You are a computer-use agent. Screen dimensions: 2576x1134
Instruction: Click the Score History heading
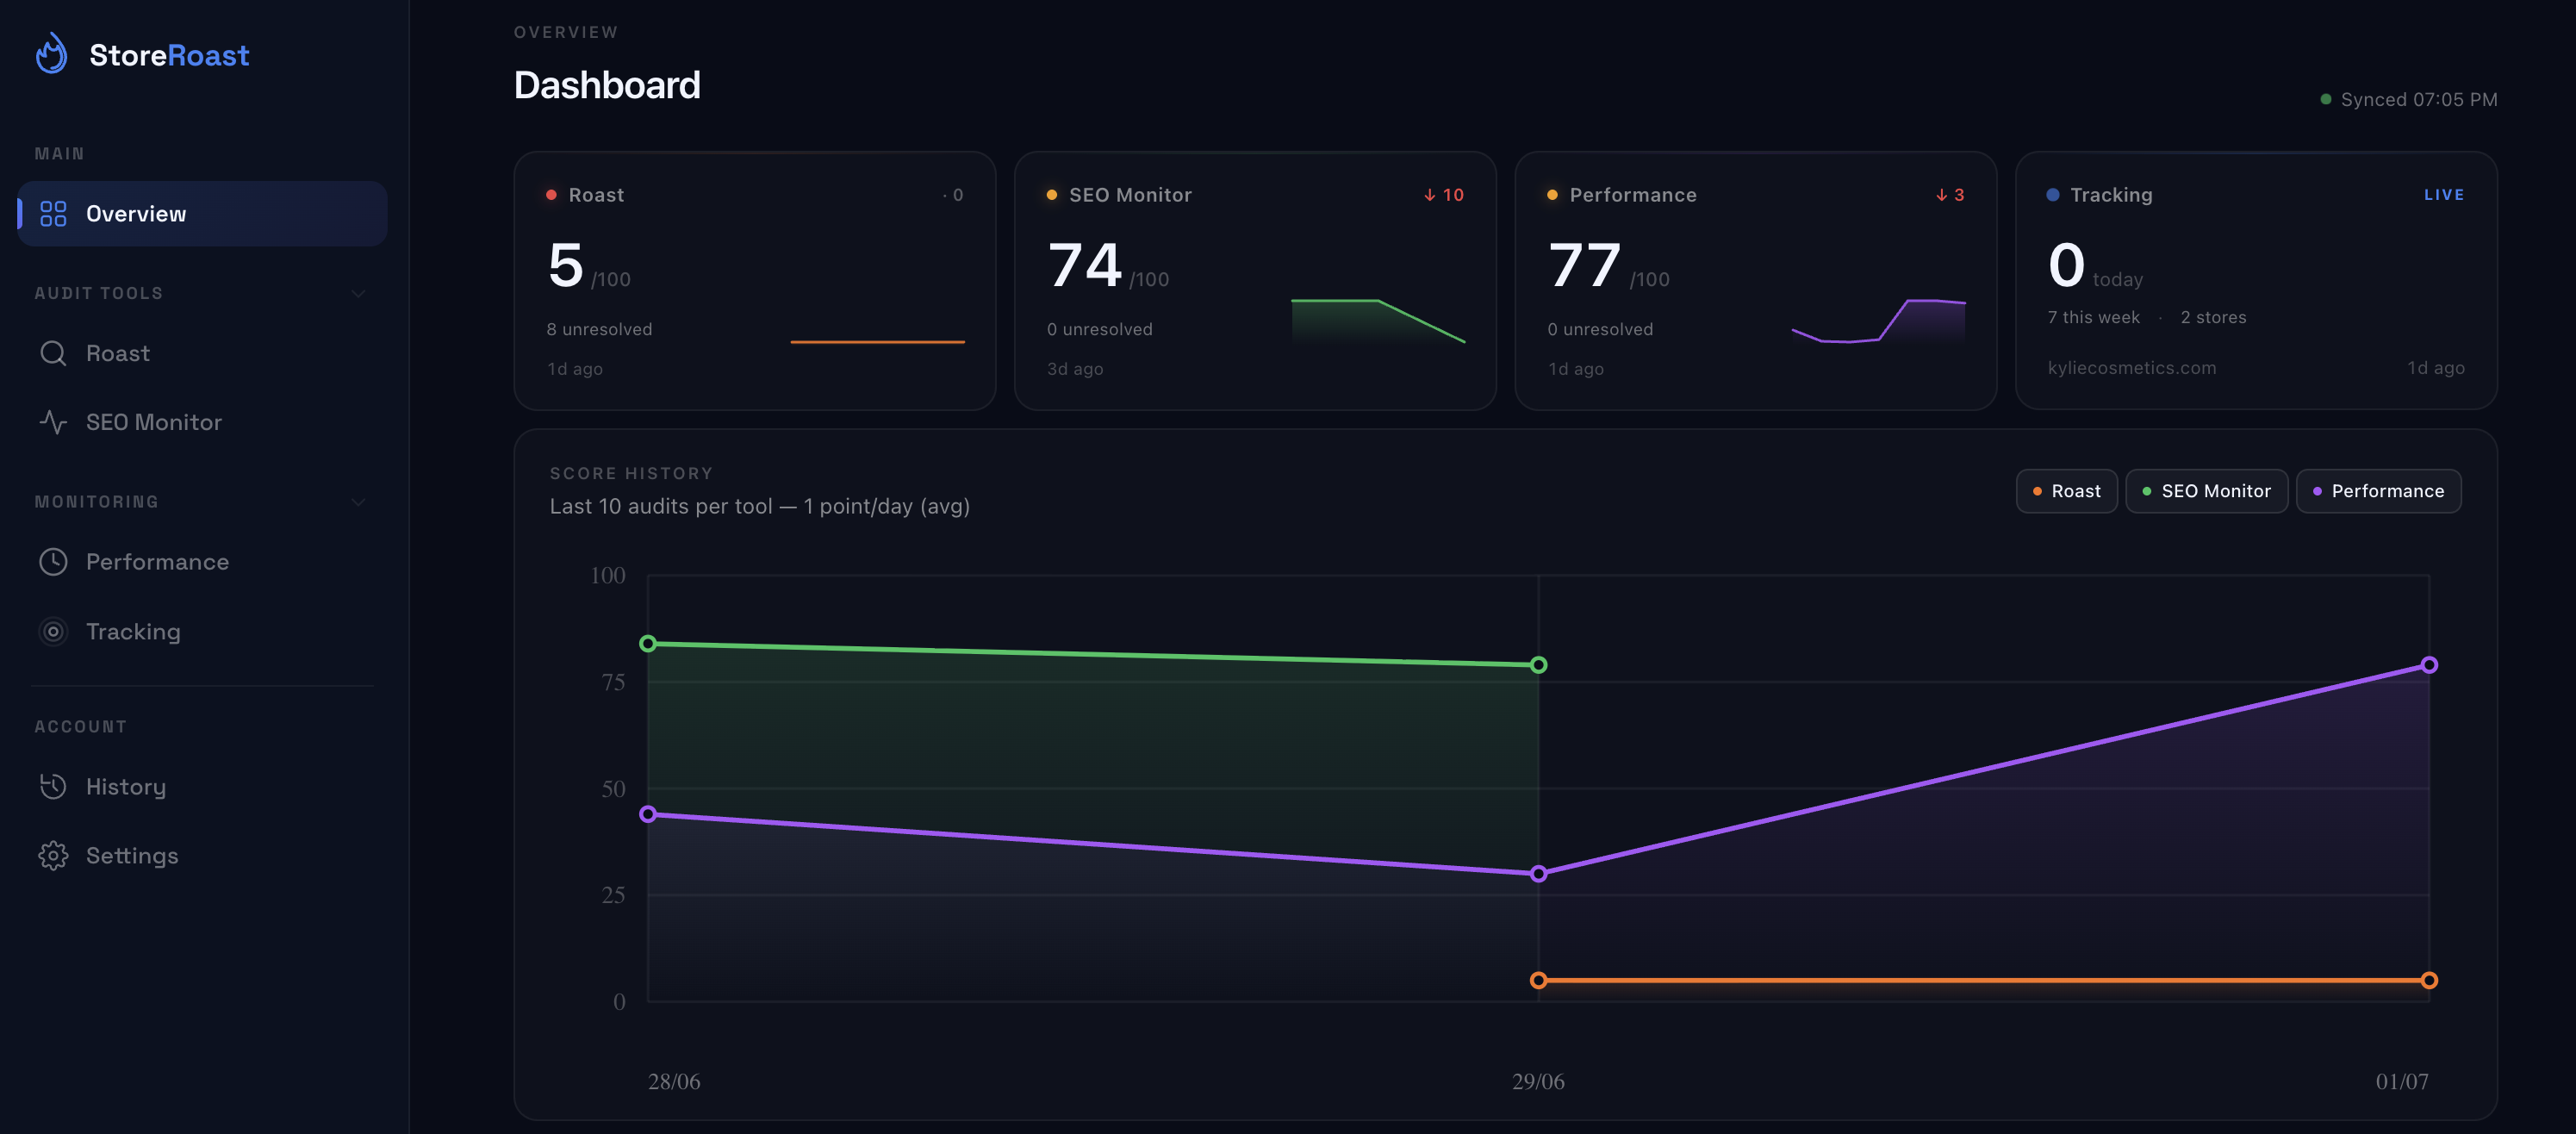tap(631, 474)
